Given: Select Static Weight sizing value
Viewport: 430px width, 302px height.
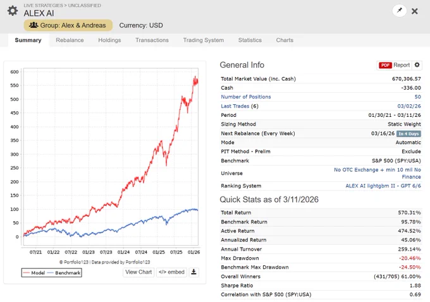Looking at the screenshot, I should point(404,124).
